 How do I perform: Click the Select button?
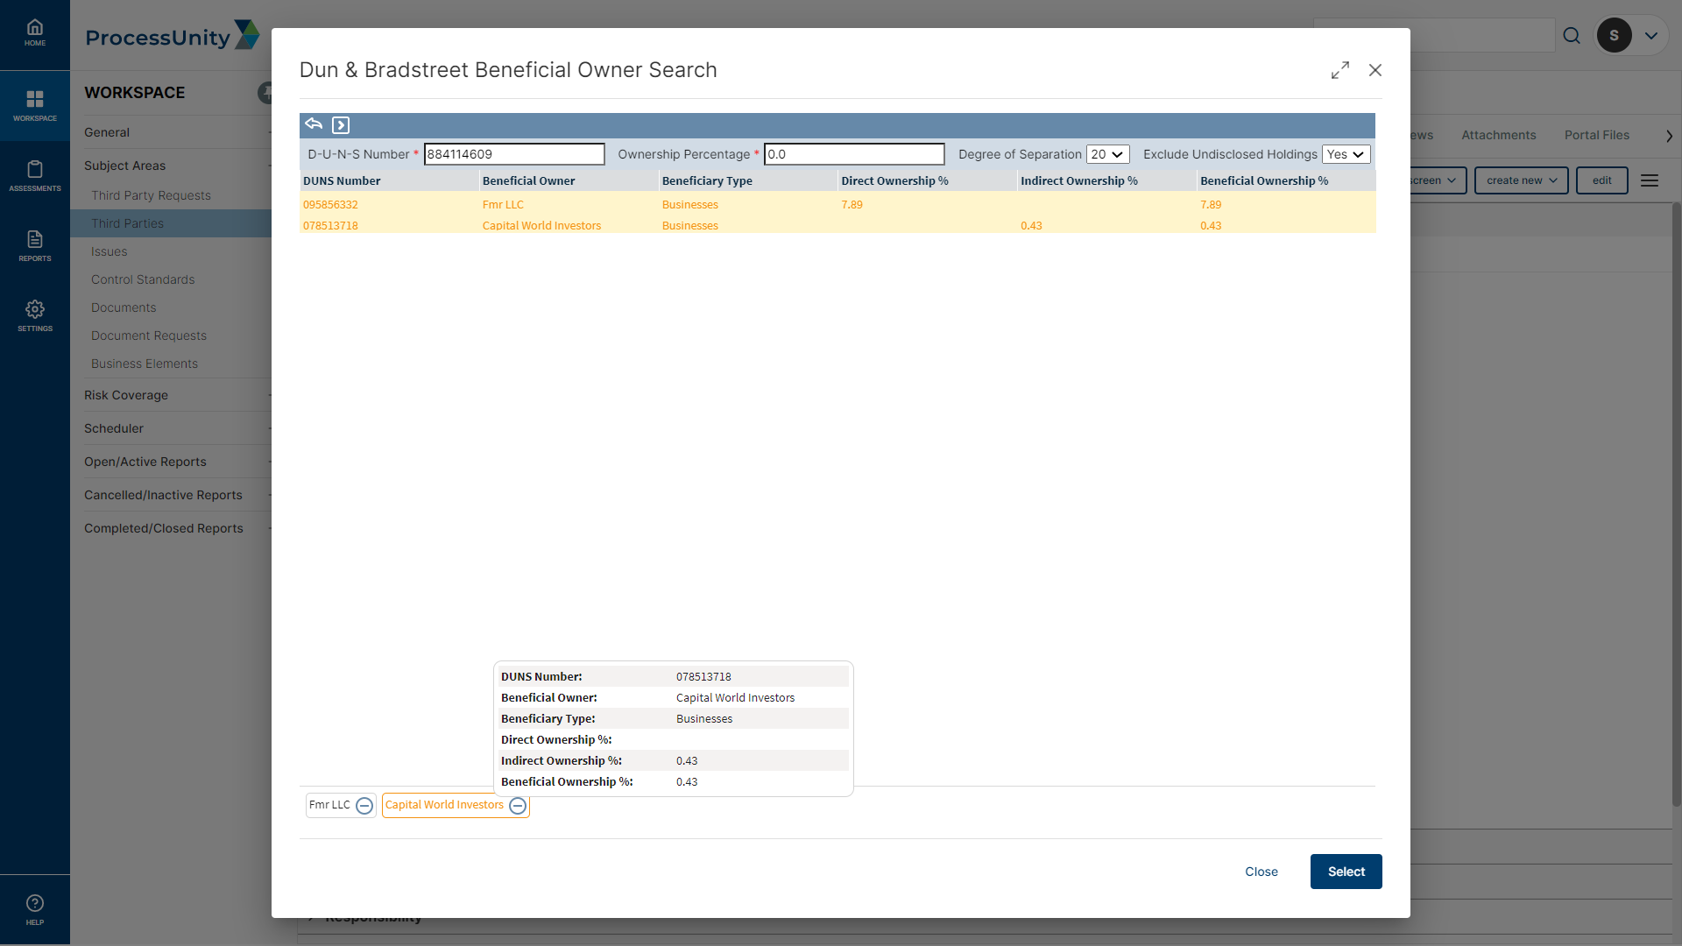pos(1346,872)
